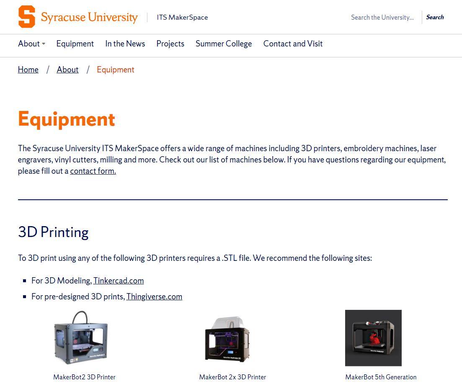Open Summer College nav item
Screen dimensions: 462x389
click(x=224, y=44)
